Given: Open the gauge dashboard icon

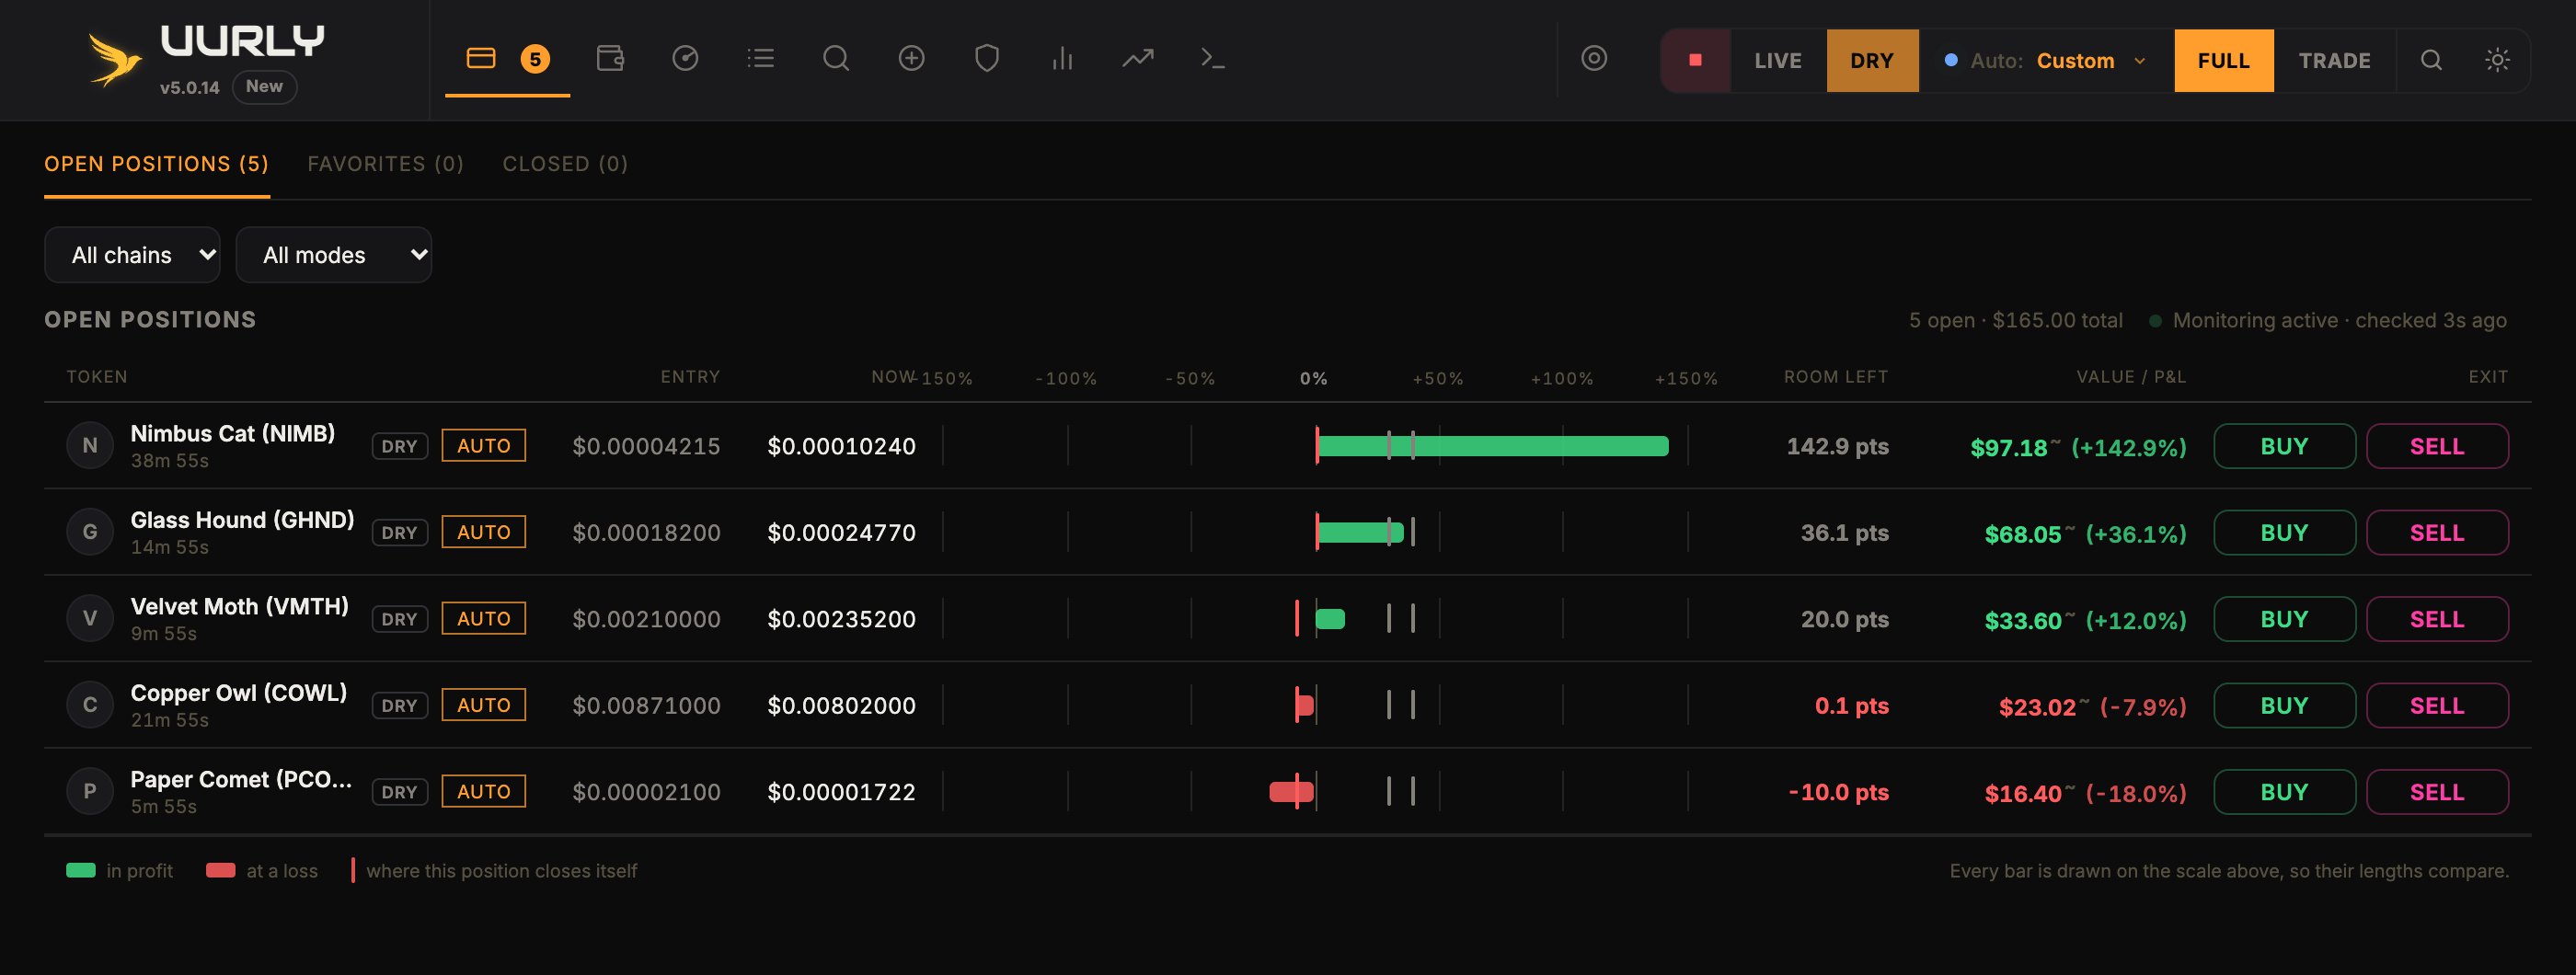Looking at the screenshot, I should [685, 59].
